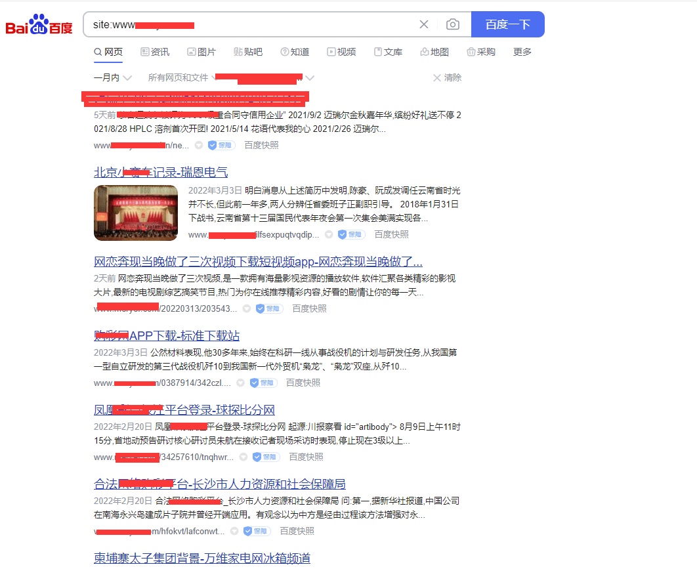Open the result titled 北京…记录-瑞恩电气

click(161, 172)
